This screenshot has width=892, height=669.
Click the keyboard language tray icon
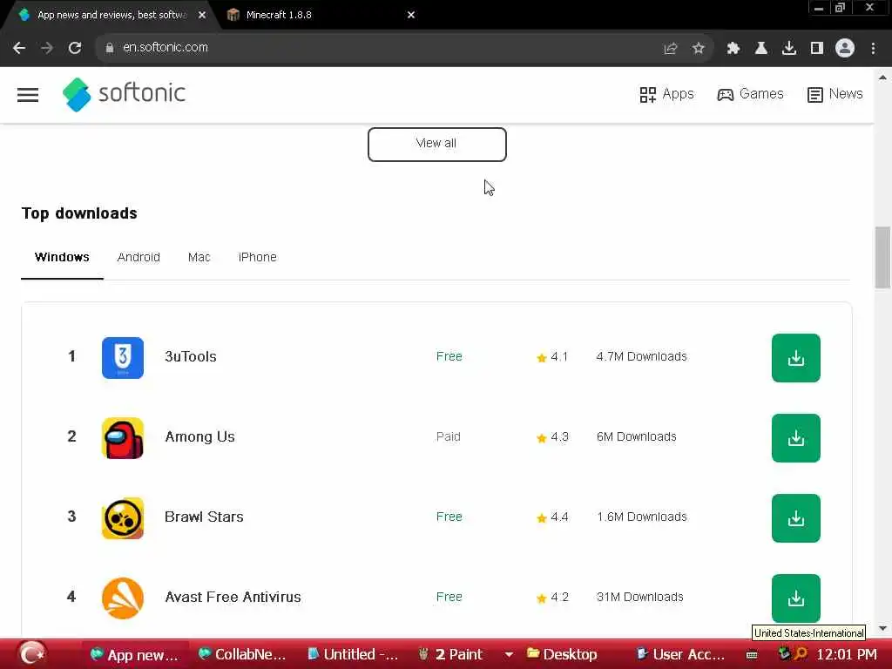click(x=752, y=655)
